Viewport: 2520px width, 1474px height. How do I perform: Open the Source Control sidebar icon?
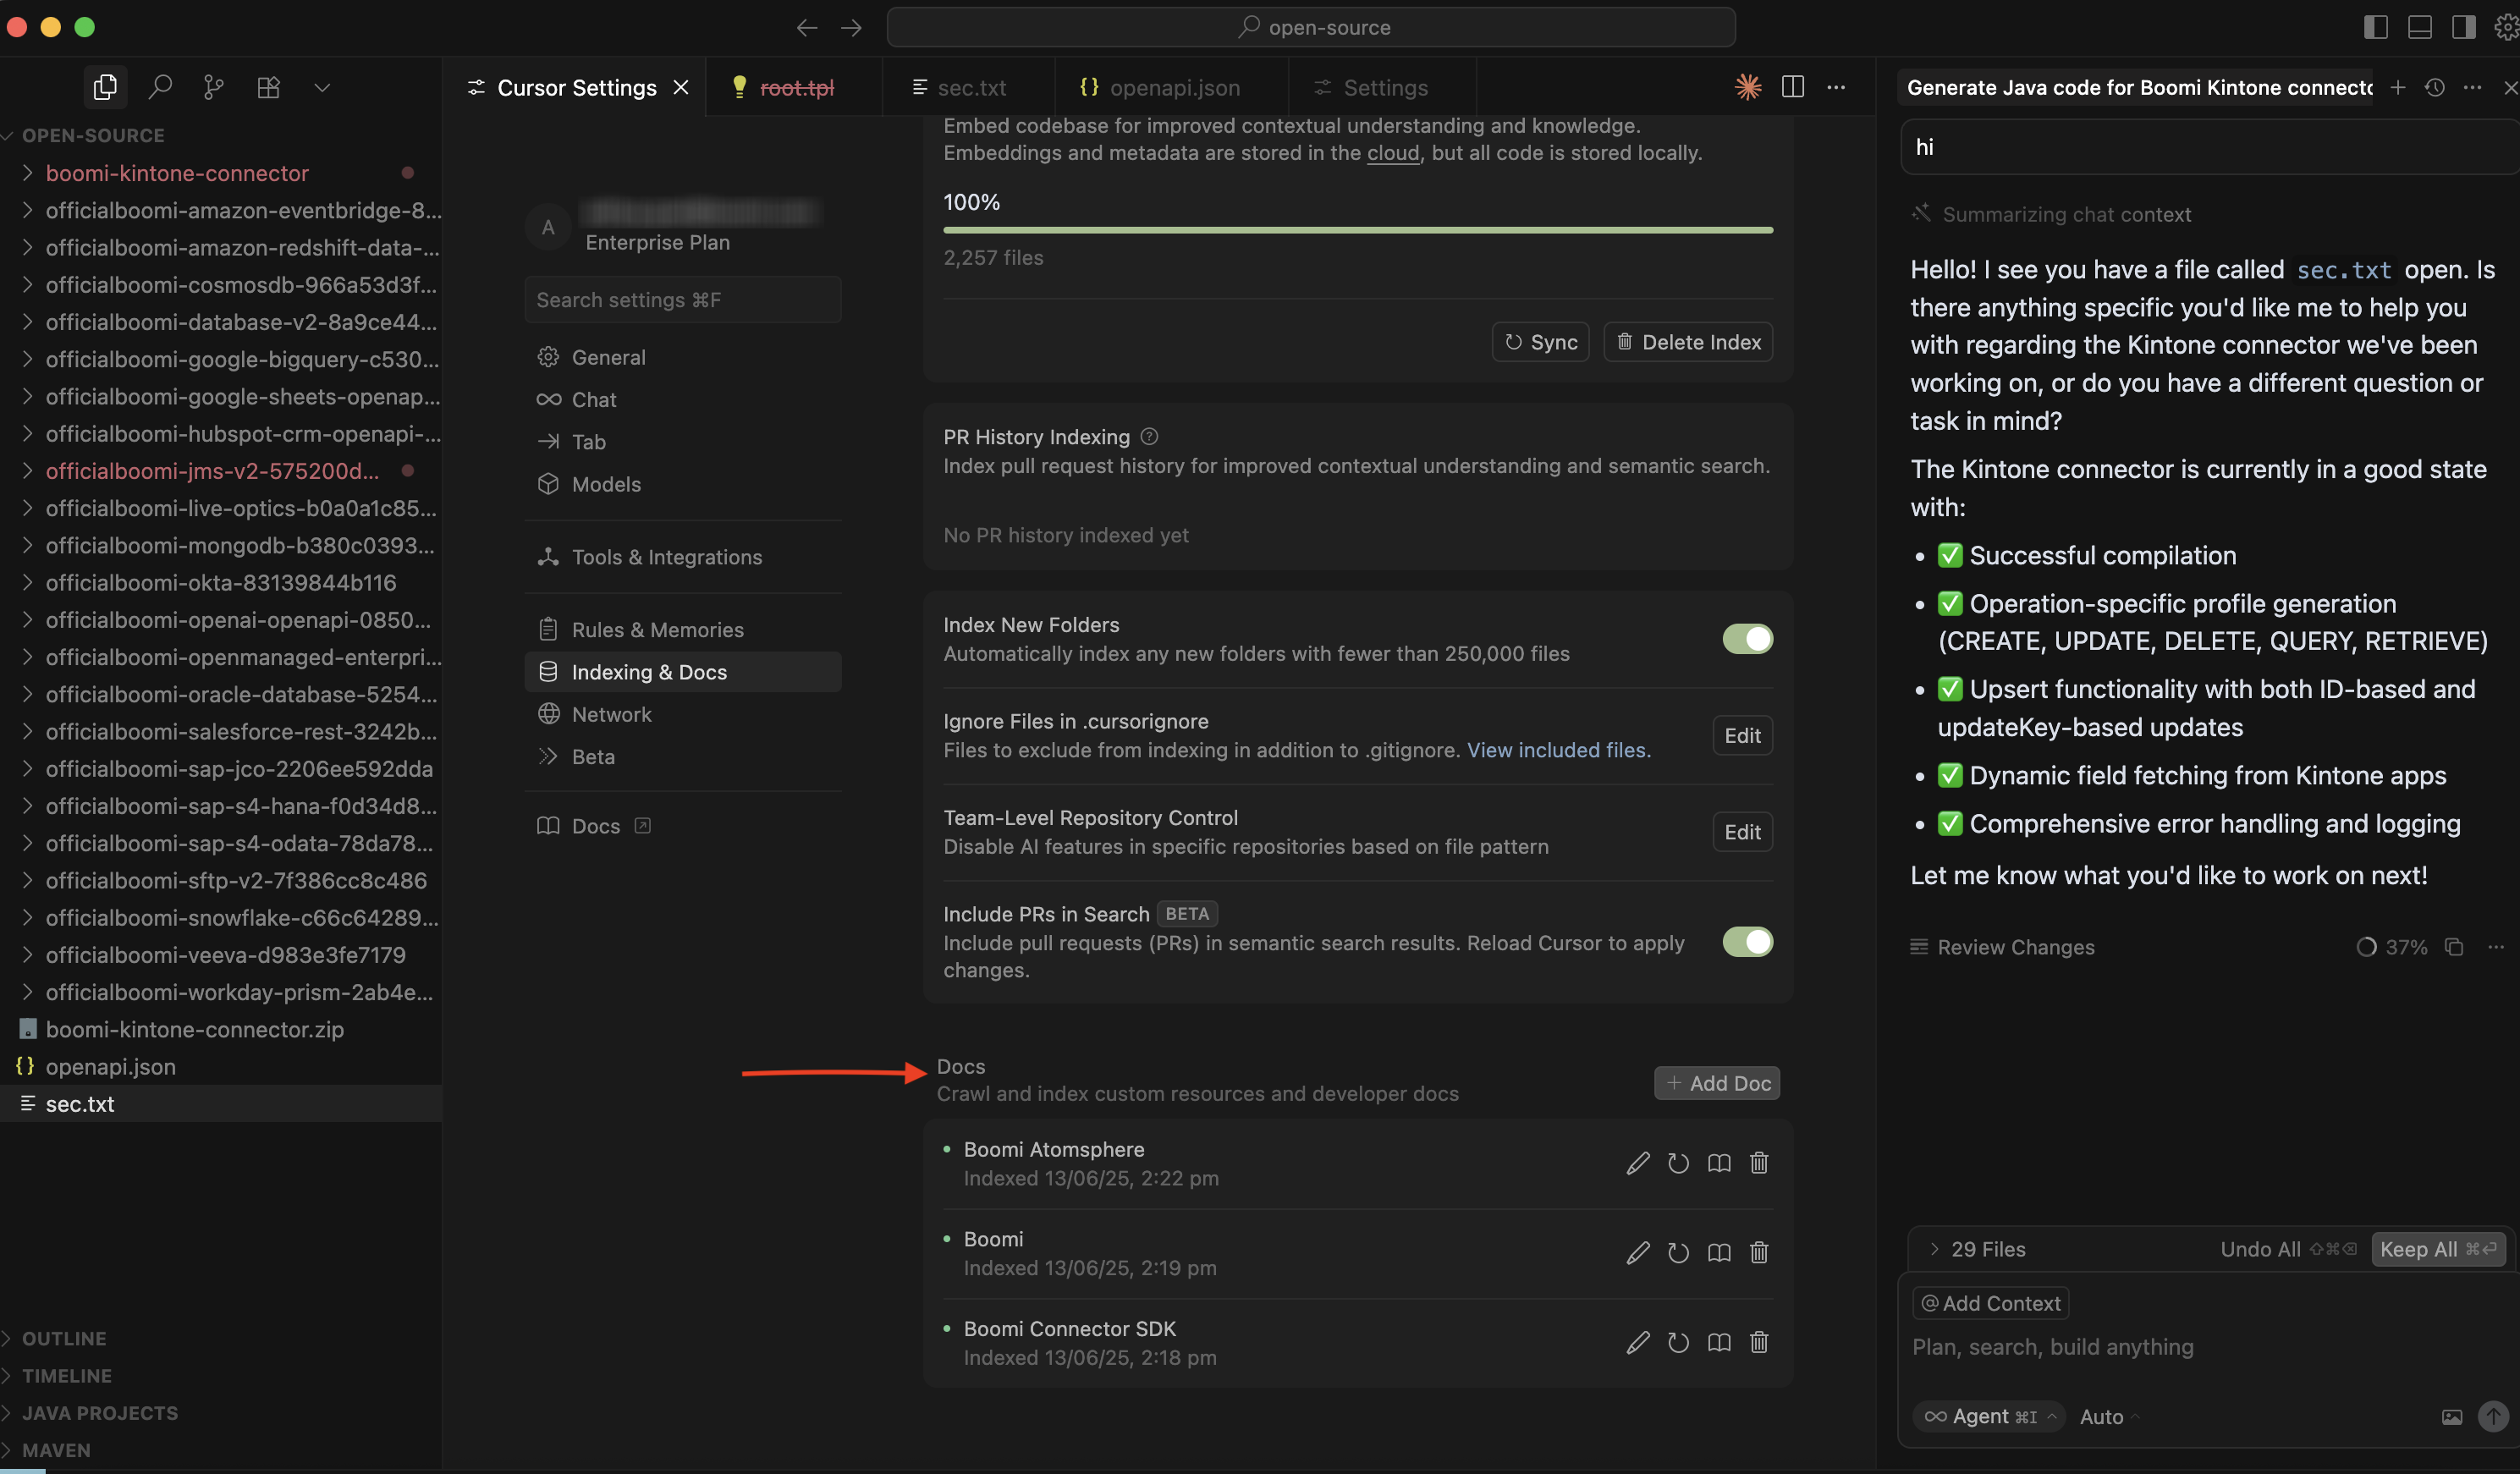[x=213, y=88]
